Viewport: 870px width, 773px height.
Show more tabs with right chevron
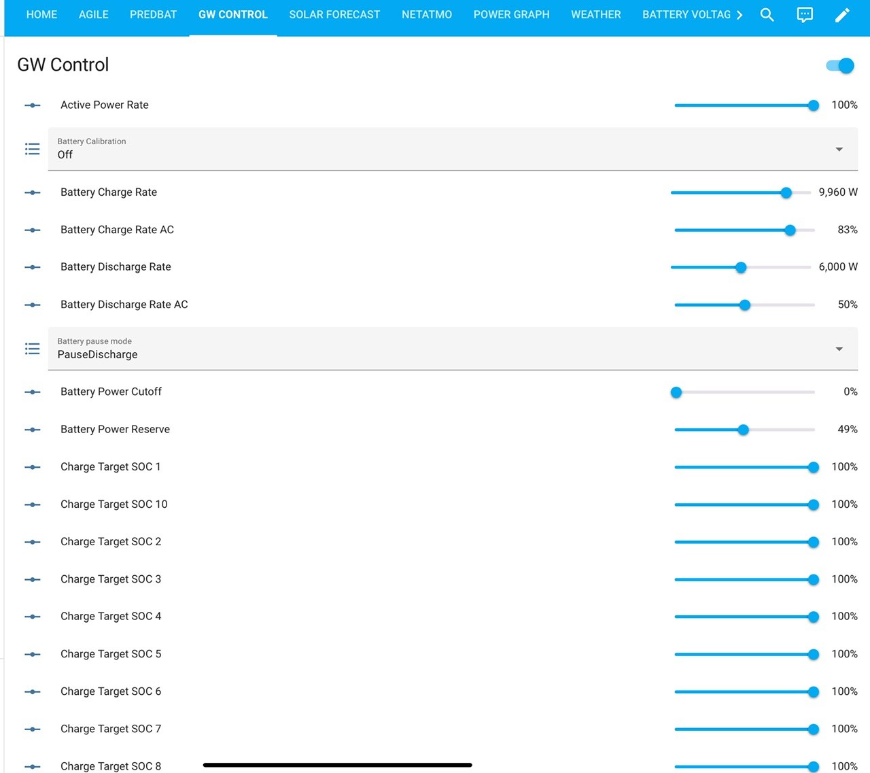pos(739,15)
